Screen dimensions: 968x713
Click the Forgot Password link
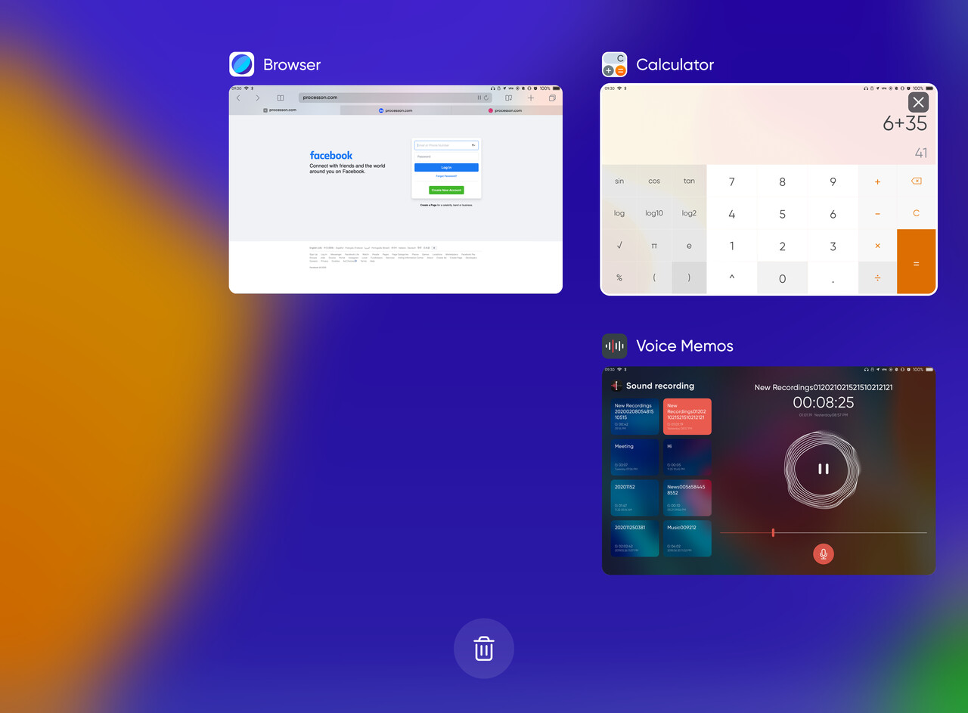click(446, 176)
